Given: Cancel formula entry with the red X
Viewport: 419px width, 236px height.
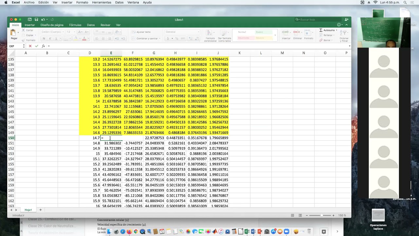Looking at the screenshot, I should click(30, 46).
